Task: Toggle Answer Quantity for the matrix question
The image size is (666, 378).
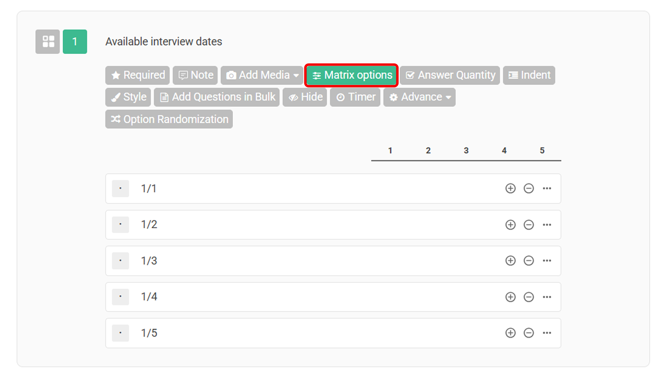Action: coord(449,75)
